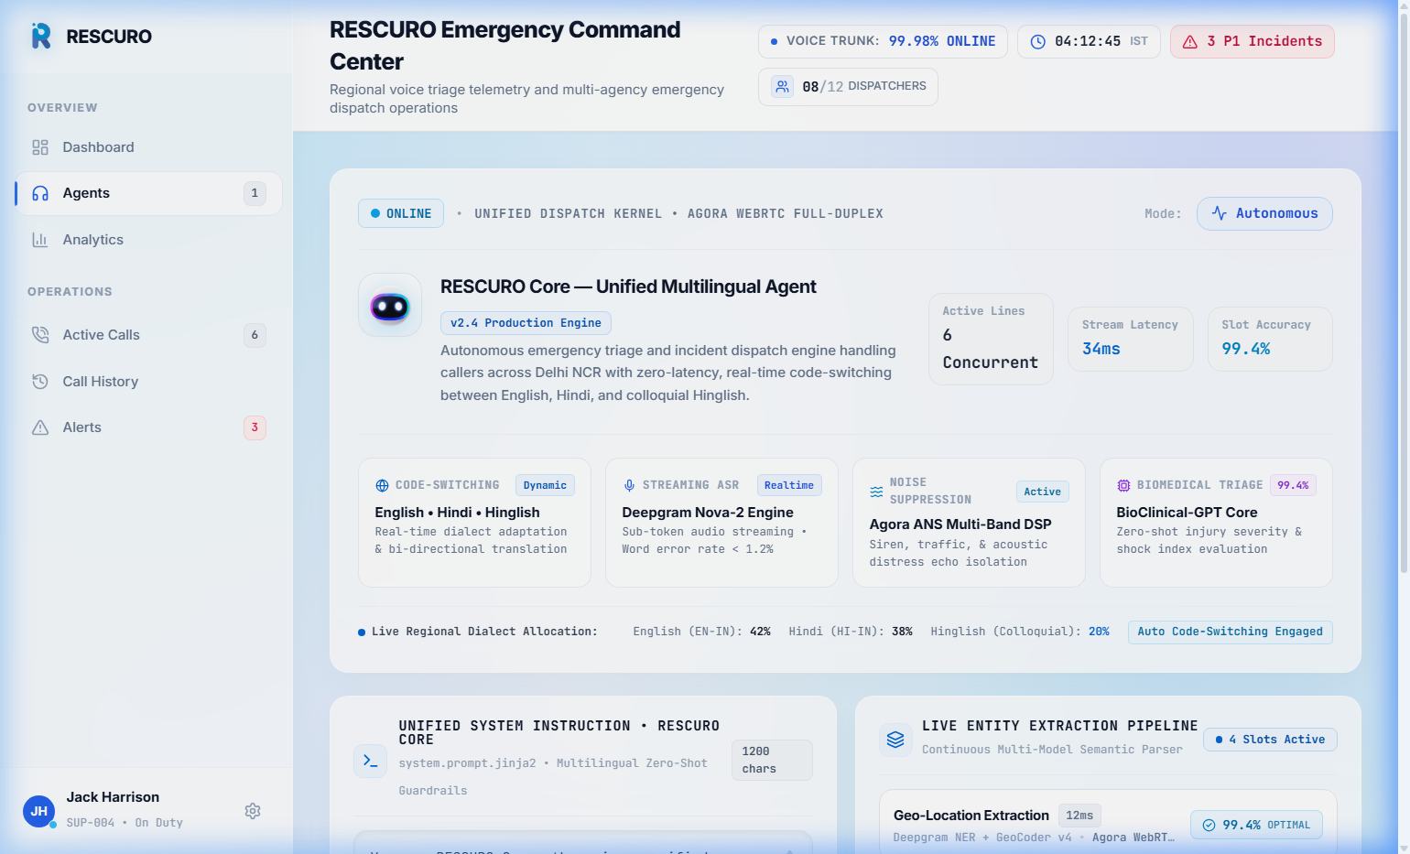Click the Stream Latency 34ms value
The height and width of the screenshot is (854, 1410).
click(1101, 349)
